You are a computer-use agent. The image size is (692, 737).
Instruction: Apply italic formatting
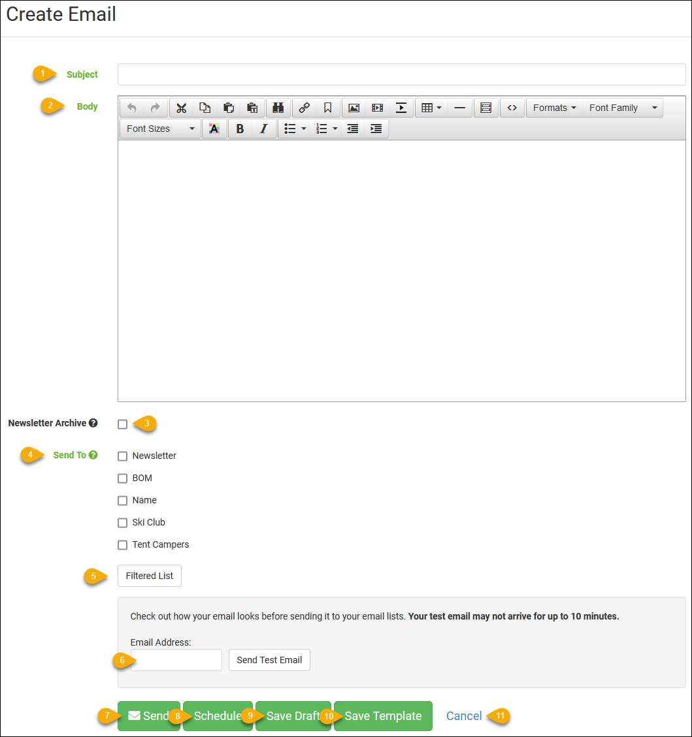[x=263, y=129]
